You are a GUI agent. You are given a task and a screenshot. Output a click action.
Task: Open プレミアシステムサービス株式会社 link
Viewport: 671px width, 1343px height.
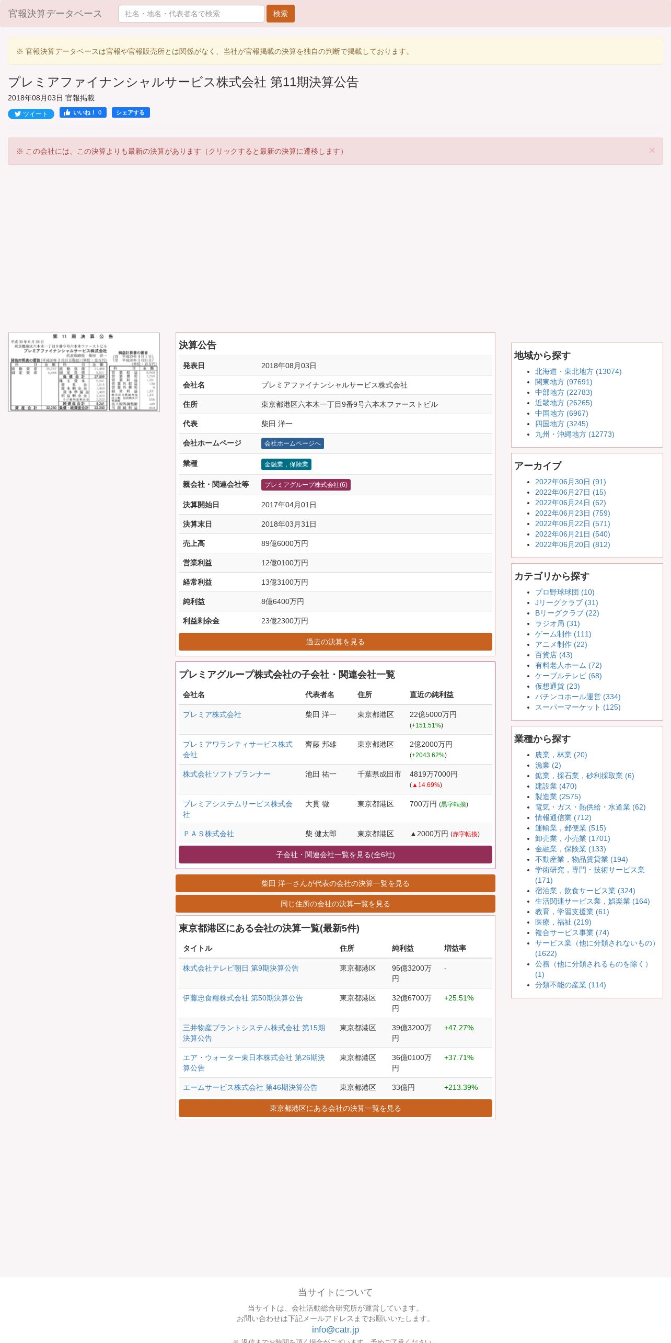pos(238,809)
